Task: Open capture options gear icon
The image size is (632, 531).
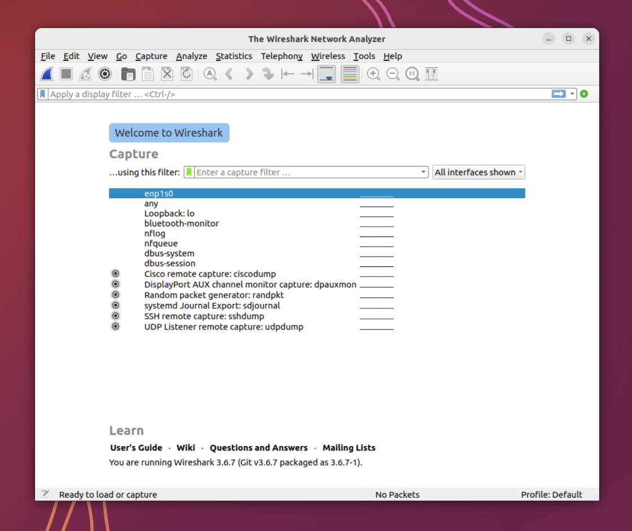Action: coord(105,74)
